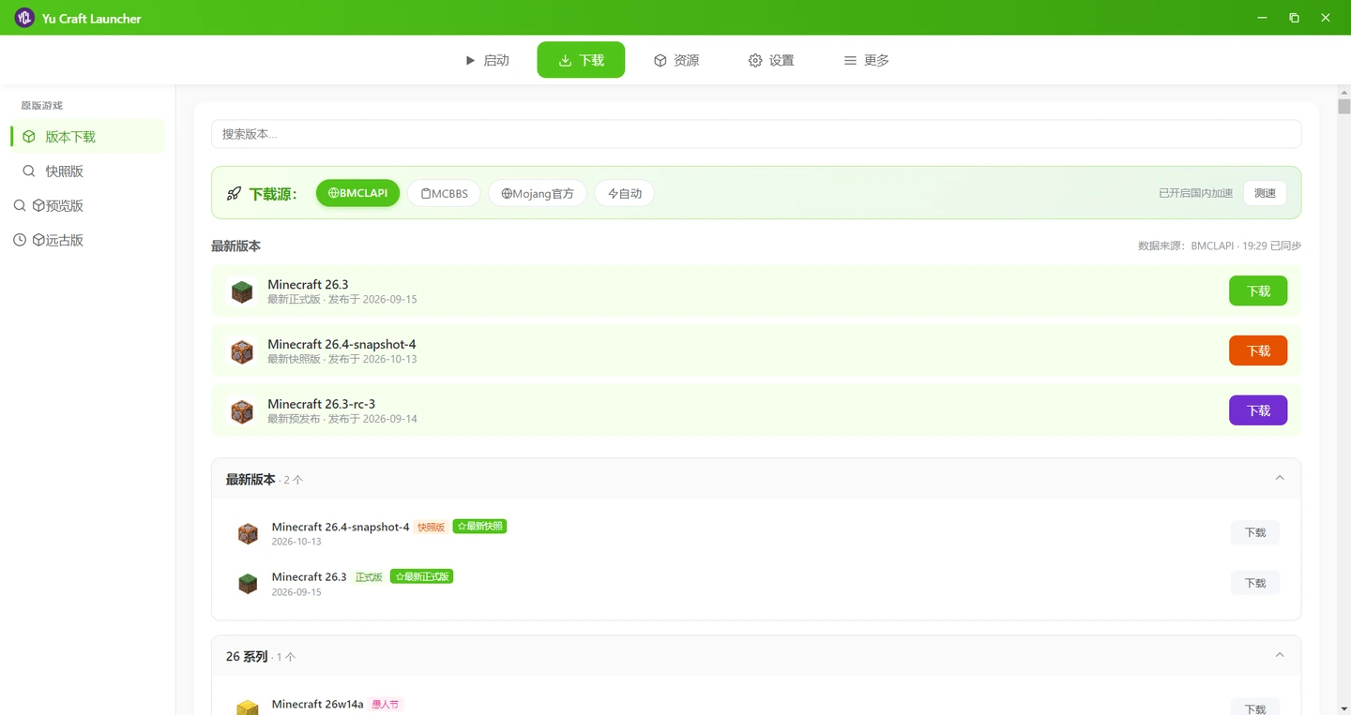Click gray 下载 button in 26.4-snapshot-4 list row

[1255, 533]
